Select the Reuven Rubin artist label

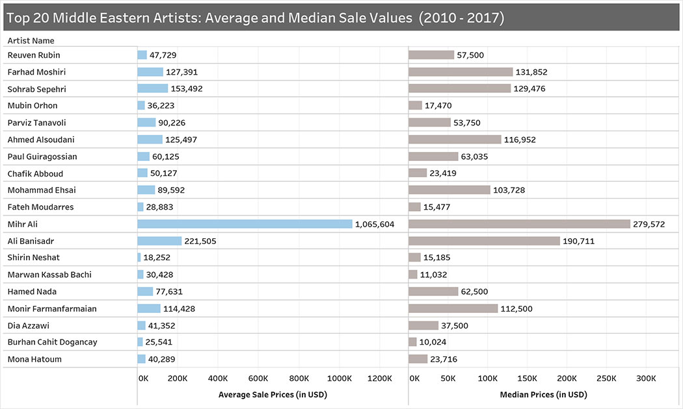click(34, 55)
